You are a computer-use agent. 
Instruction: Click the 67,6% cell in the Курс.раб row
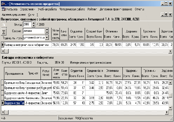56,88
